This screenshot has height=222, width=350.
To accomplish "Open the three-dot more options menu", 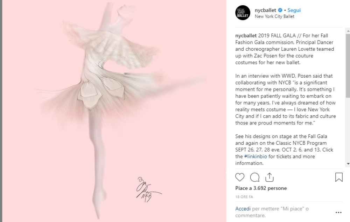I will (338, 213).
